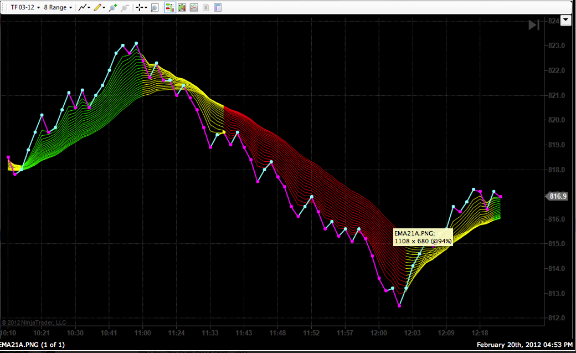Click the 823.0 price axis label
This screenshot has height=353, width=576.
point(557,45)
